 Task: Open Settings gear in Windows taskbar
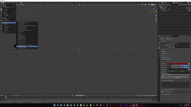[58, 105]
